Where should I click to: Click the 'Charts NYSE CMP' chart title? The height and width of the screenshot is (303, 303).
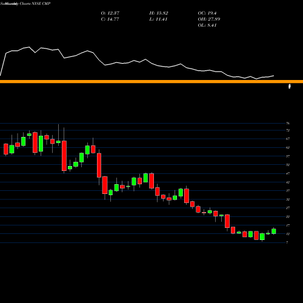click(35, 4)
